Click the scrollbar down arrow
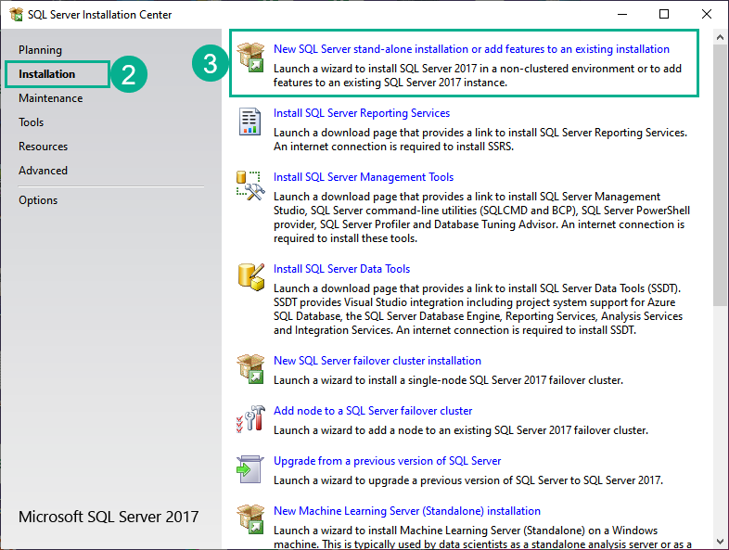The width and height of the screenshot is (729, 550). pos(720,541)
